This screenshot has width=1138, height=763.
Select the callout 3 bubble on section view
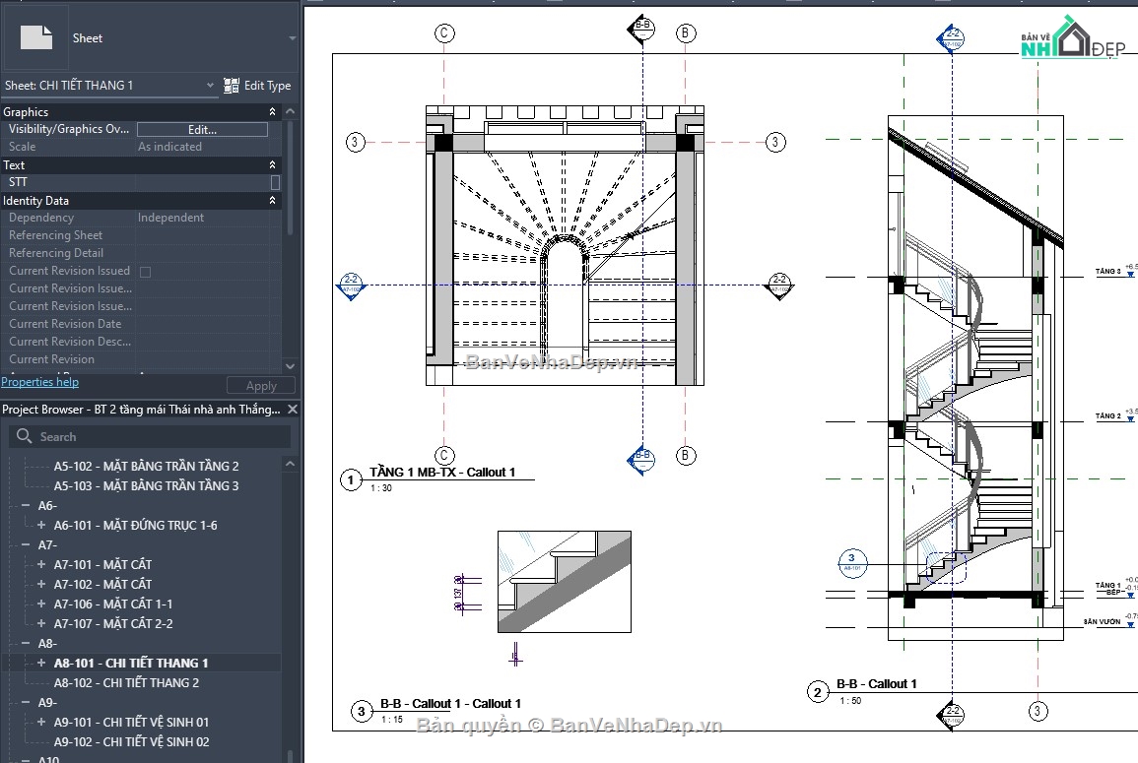tap(852, 563)
